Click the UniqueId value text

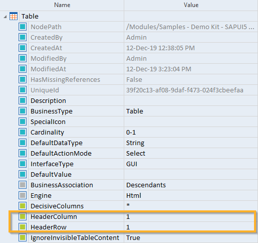pyautogui.click(x=185, y=90)
